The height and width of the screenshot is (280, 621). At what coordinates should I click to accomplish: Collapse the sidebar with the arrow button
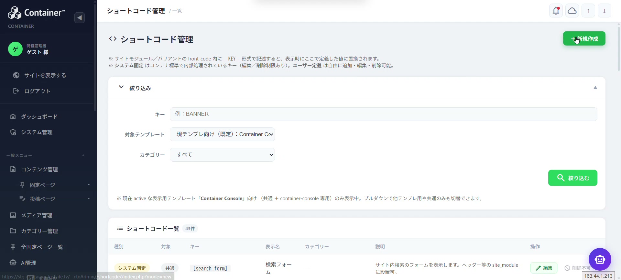(x=80, y=17)
